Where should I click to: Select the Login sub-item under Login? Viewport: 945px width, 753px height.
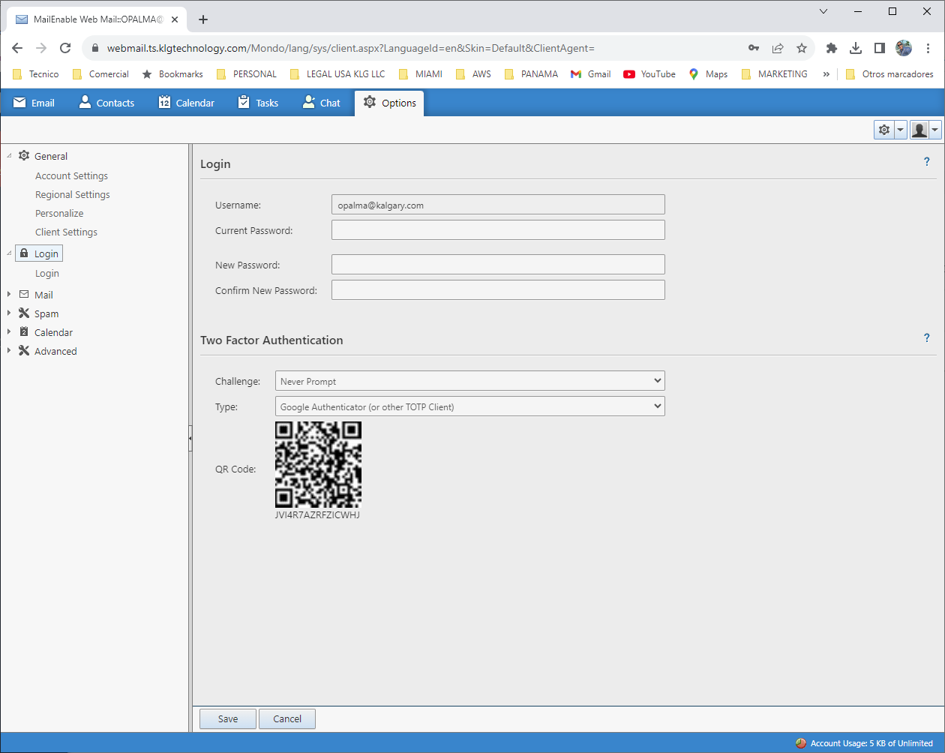(x=47, y=273)
